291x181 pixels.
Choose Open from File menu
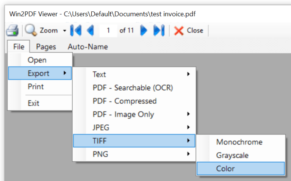click(40, 60)
